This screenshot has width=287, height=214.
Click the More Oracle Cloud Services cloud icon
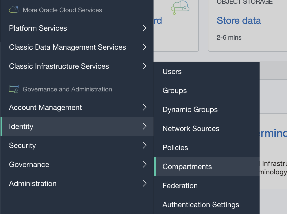pos(14,10)
